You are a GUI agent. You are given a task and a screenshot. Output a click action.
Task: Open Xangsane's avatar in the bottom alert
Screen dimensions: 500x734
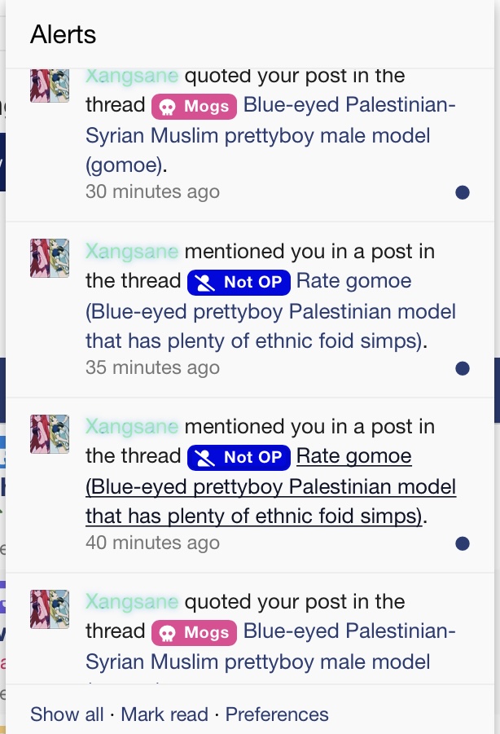50,609
